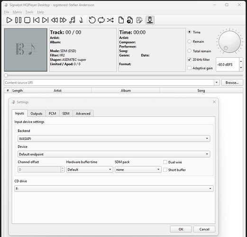The image size is (247, 237).
Task: Switch to the SDM tab
Action: 66,114
